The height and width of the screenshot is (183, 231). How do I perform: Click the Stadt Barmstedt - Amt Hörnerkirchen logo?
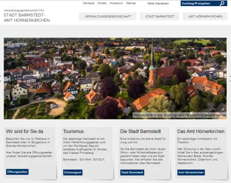point(27,16)
